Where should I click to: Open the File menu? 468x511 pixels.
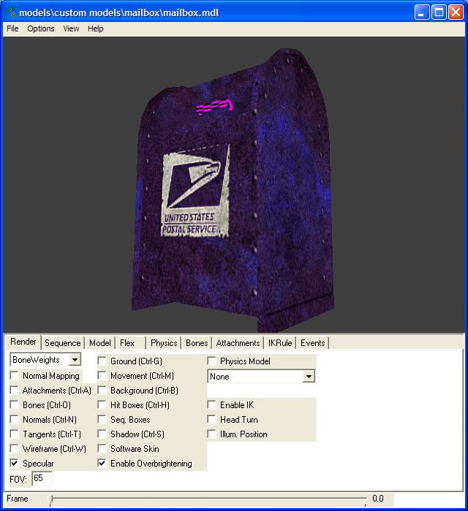tap(12, 28)
